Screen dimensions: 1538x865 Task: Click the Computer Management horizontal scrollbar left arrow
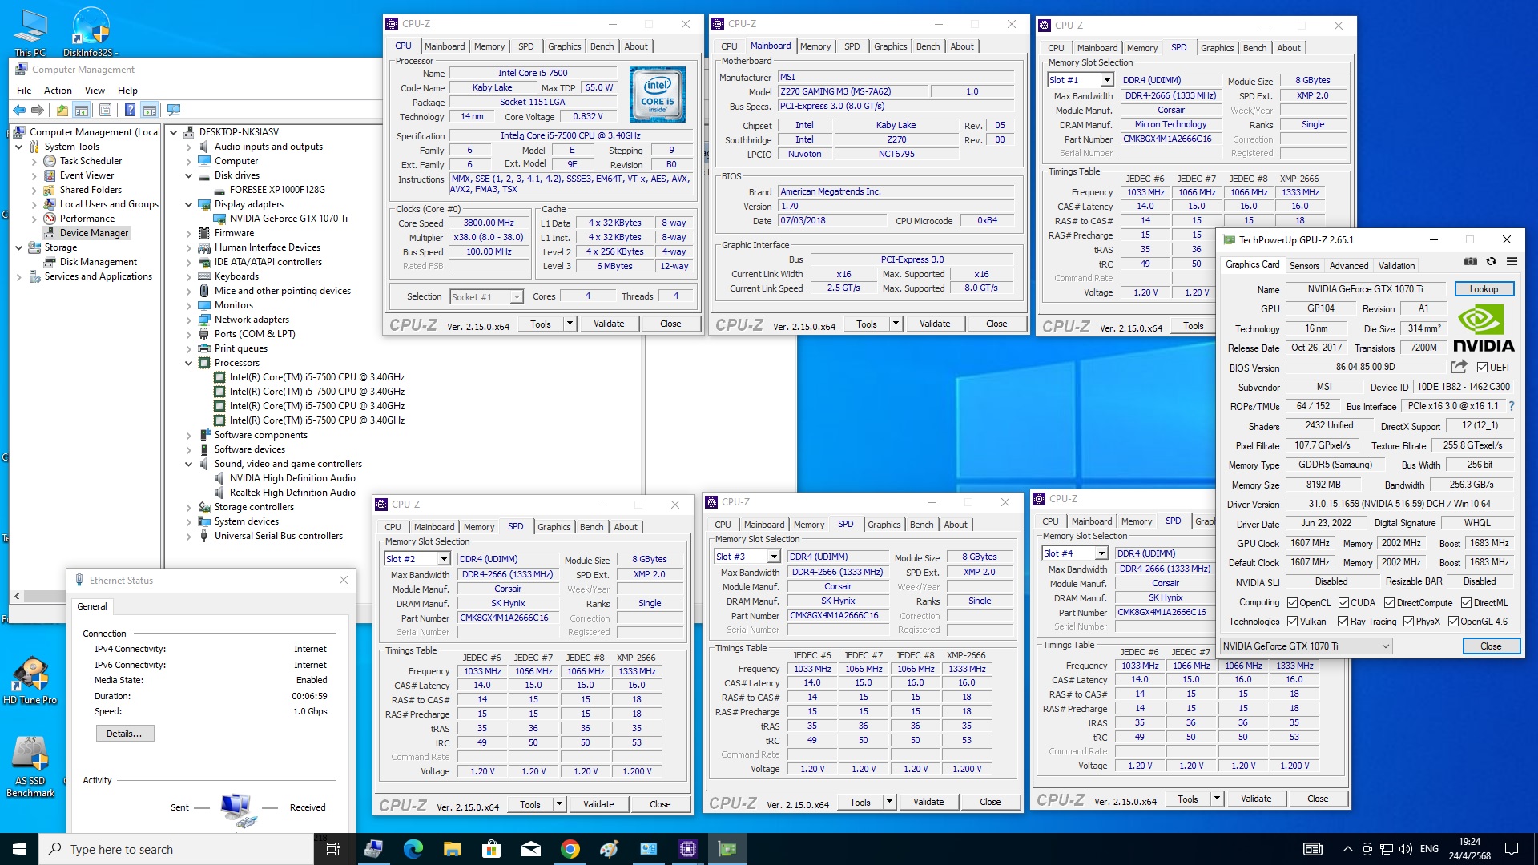[x=16, y=596]
